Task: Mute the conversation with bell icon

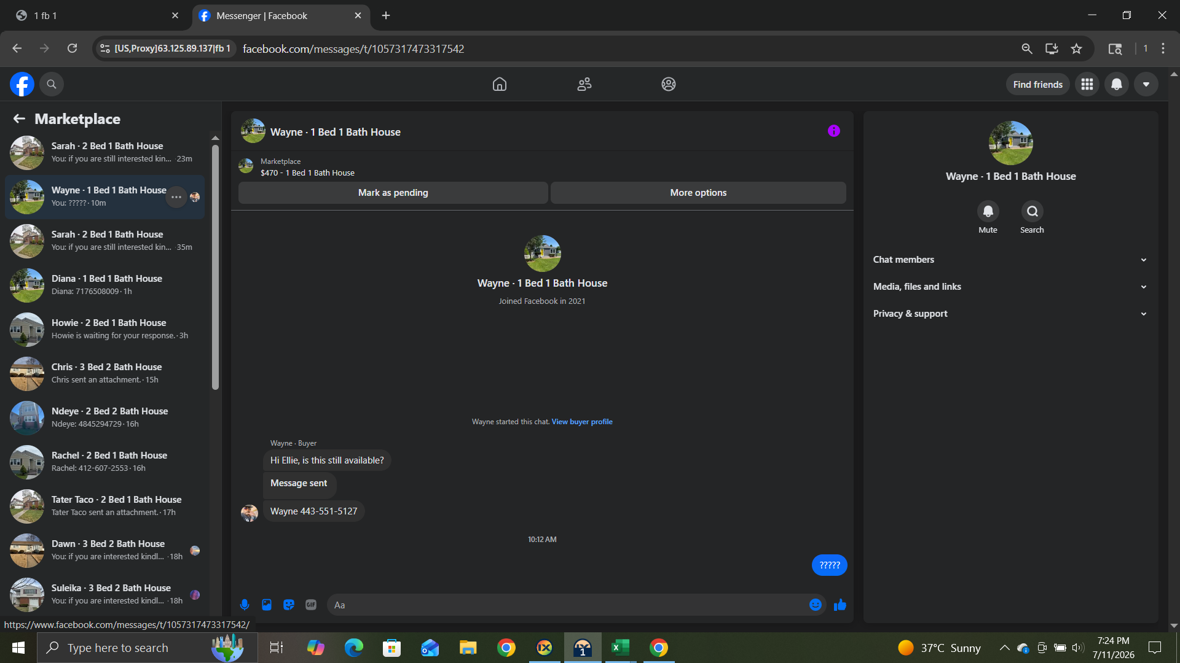Action: 988,211
